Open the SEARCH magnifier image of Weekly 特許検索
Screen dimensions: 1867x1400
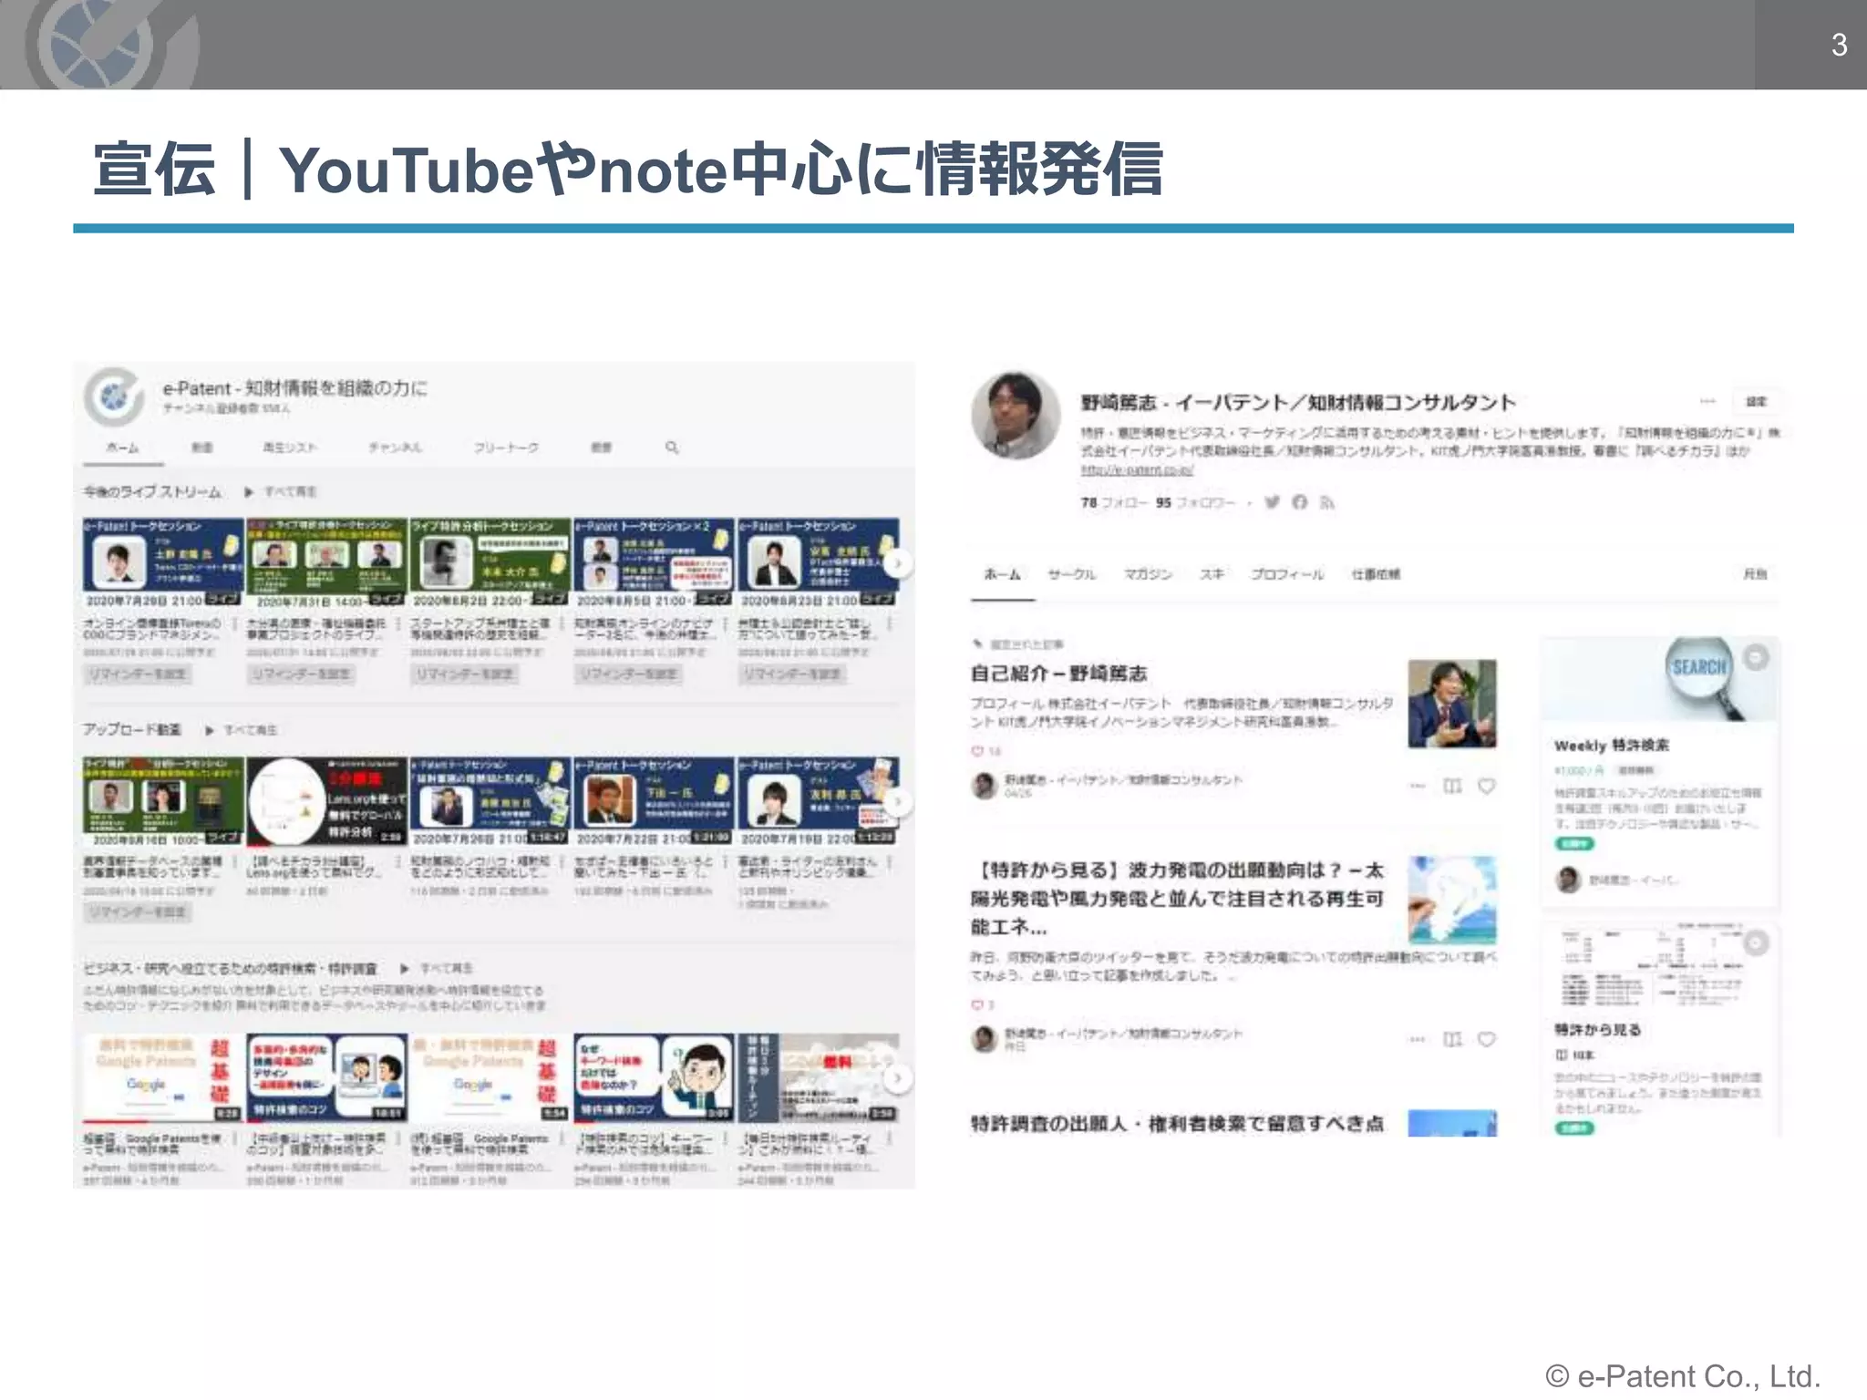pyautogui.click(x=1659, y=680)
